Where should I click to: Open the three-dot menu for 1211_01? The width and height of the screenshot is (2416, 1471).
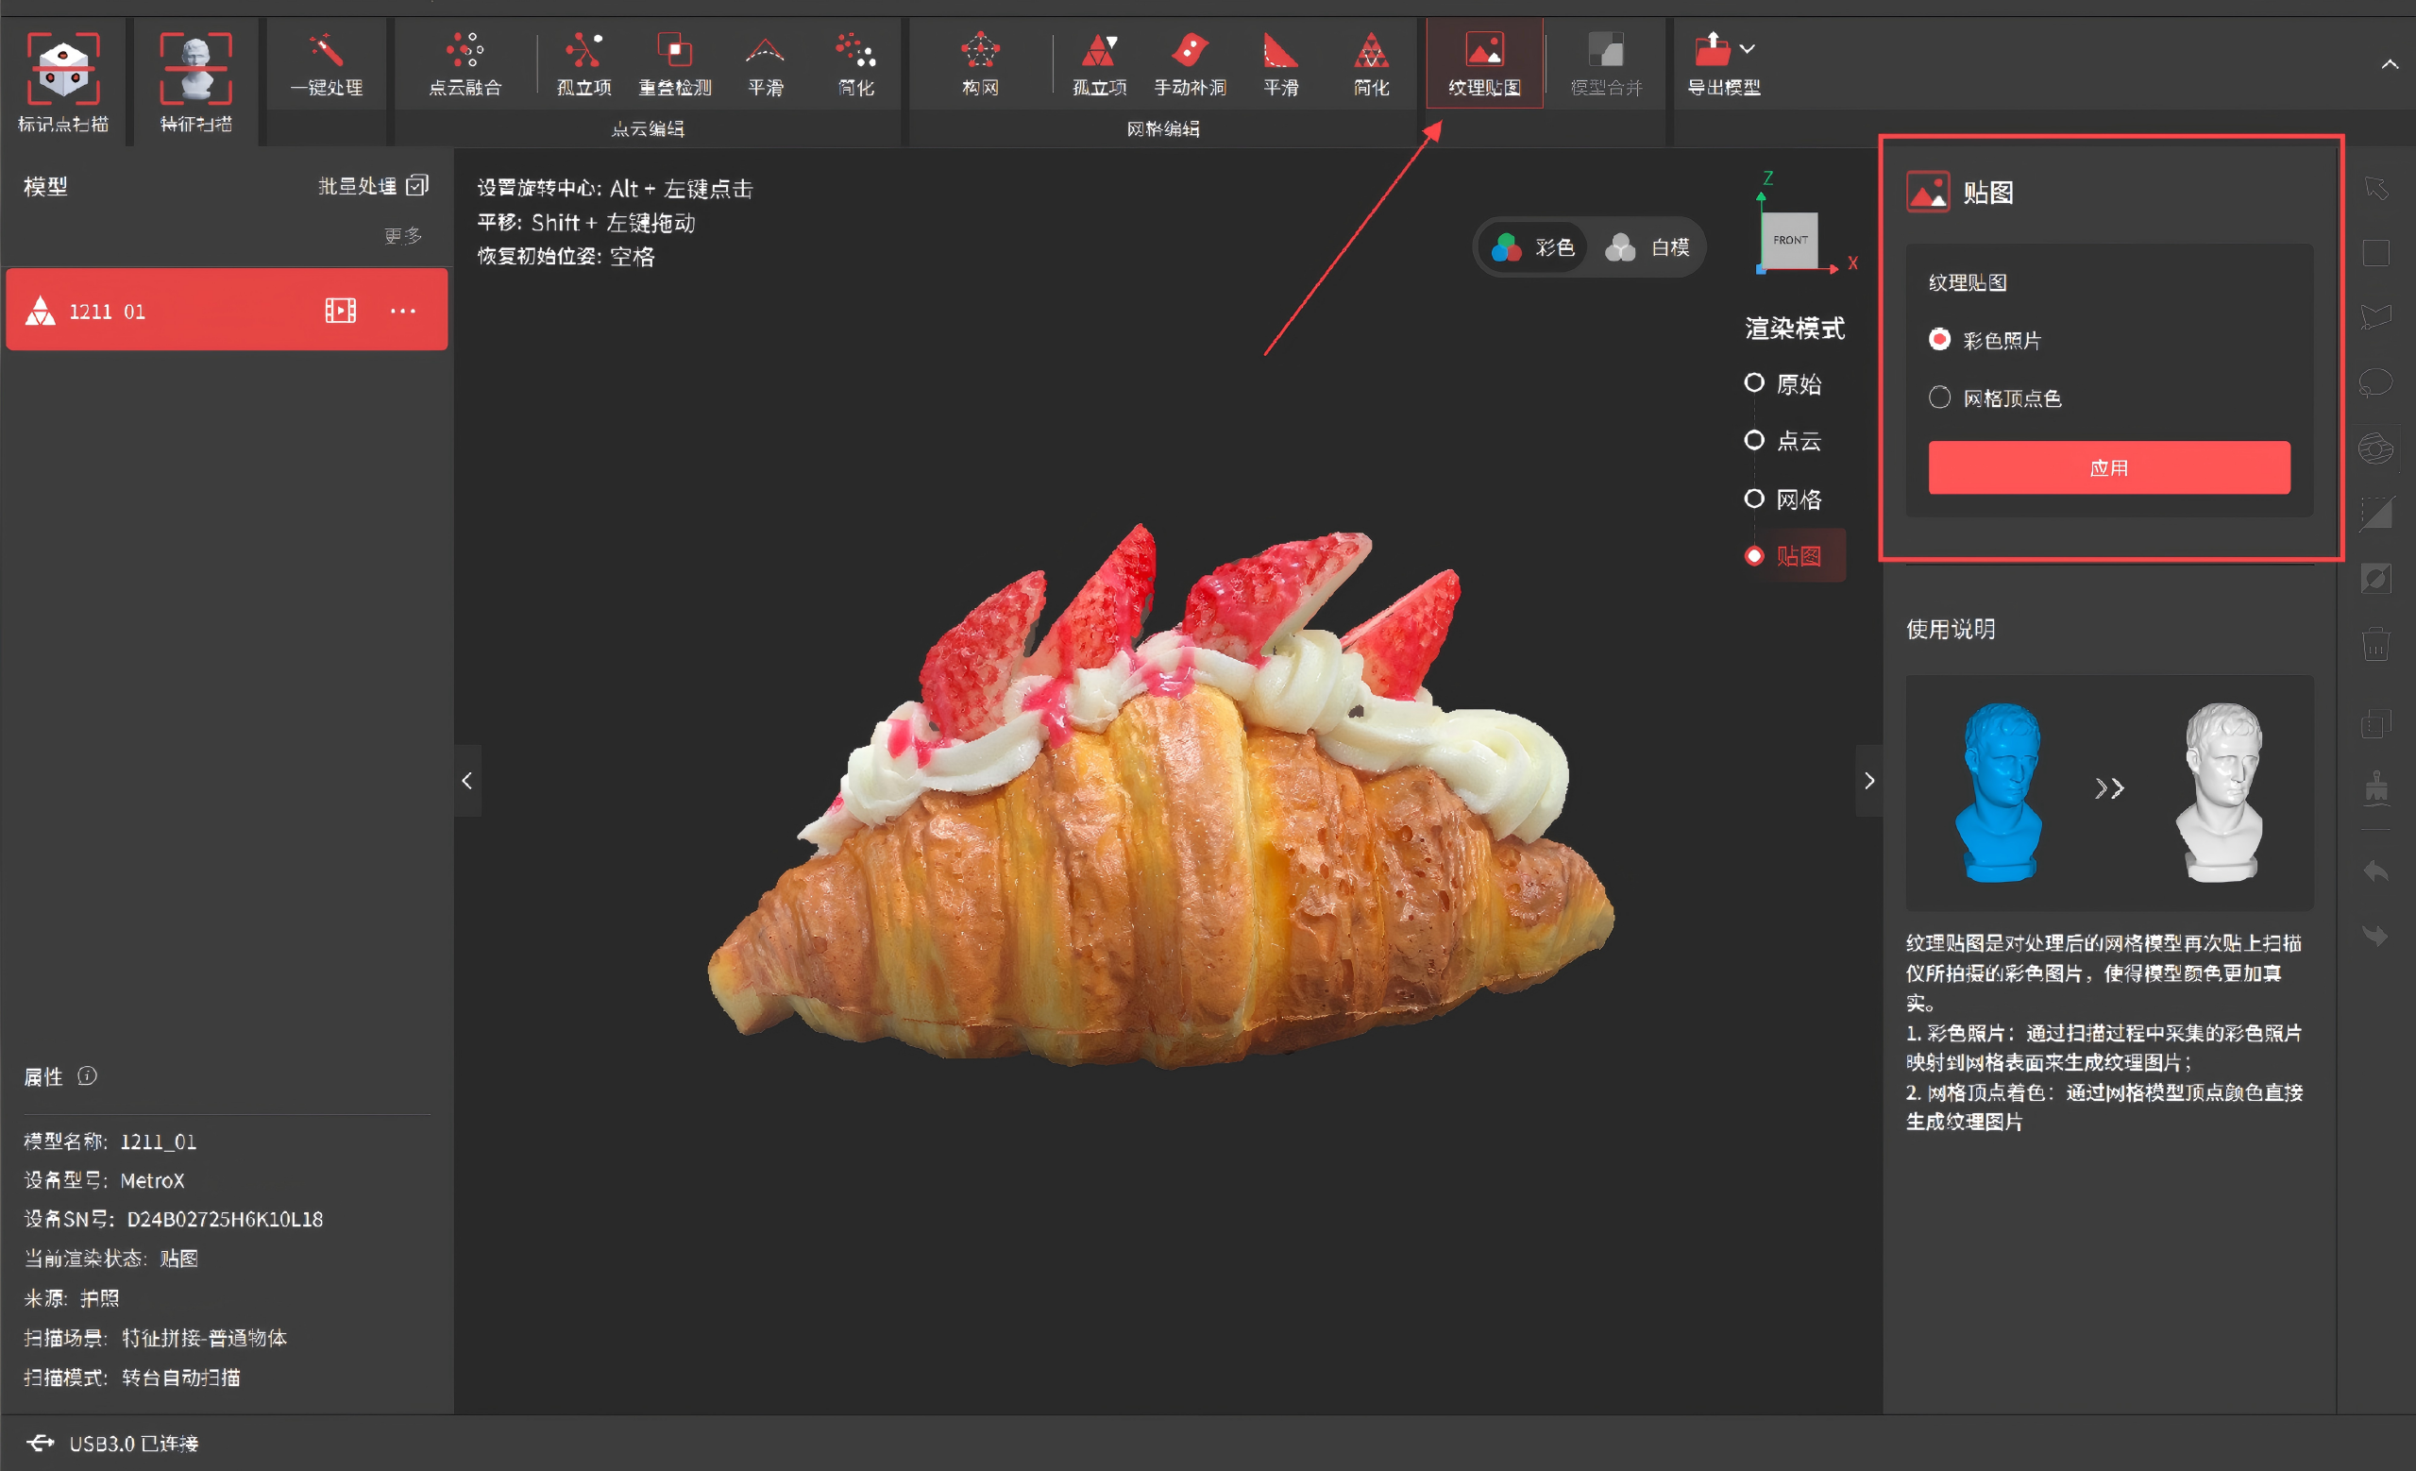tap(403, 311)
